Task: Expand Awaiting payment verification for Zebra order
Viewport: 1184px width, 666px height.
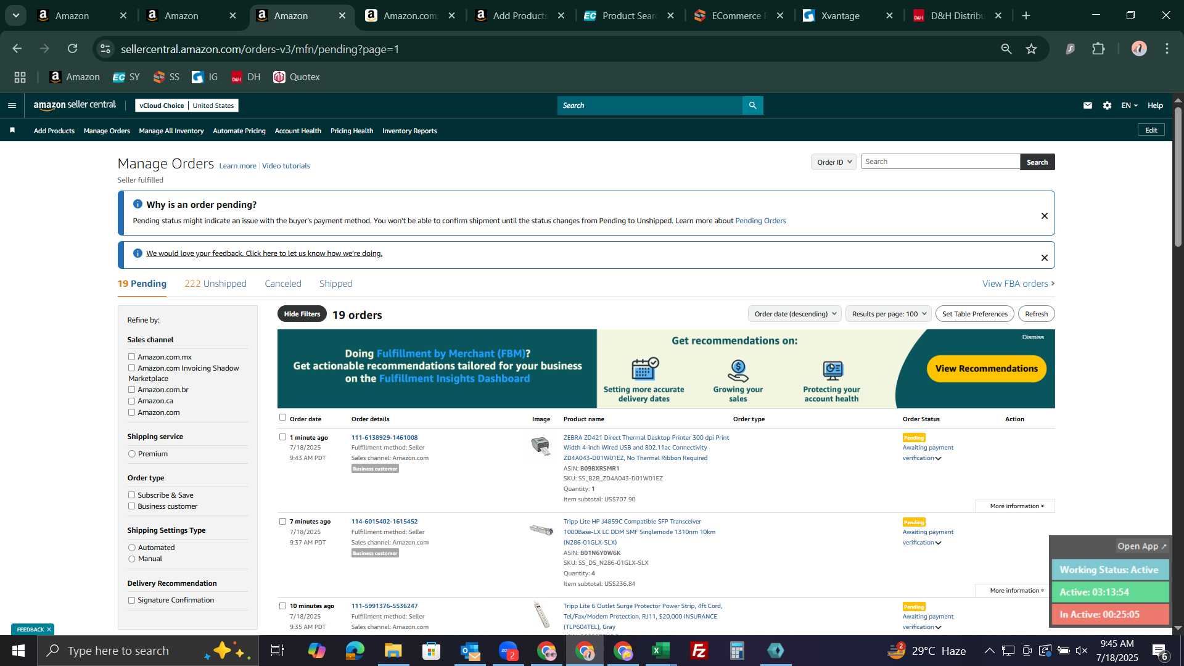Action: 938,458
